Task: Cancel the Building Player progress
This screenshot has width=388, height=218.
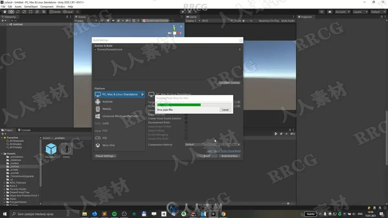Action: (225, 110)
